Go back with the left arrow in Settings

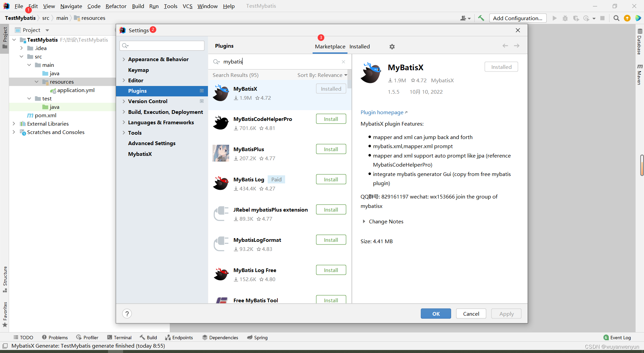coord(505,46)
